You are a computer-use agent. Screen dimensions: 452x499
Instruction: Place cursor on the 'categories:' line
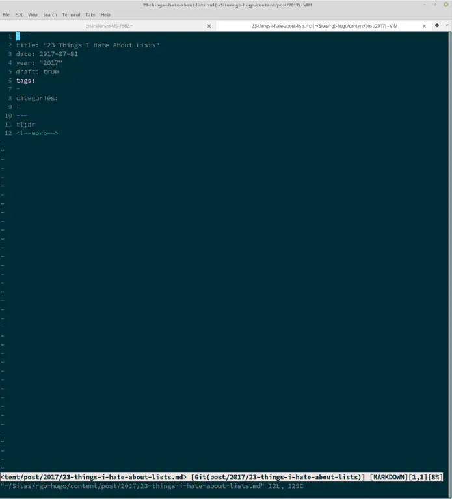pos(37,98)
